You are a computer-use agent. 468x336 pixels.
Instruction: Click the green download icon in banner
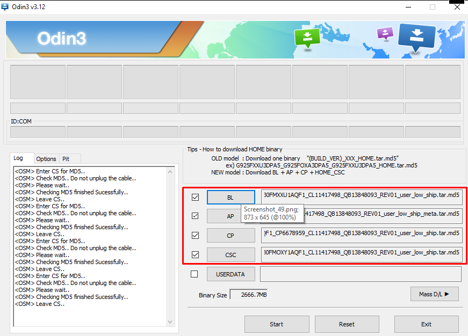[x=307, y=37]
